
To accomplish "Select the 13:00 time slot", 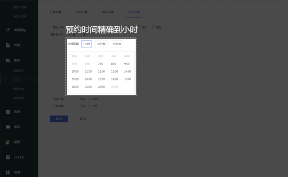I will click(114, 72).
